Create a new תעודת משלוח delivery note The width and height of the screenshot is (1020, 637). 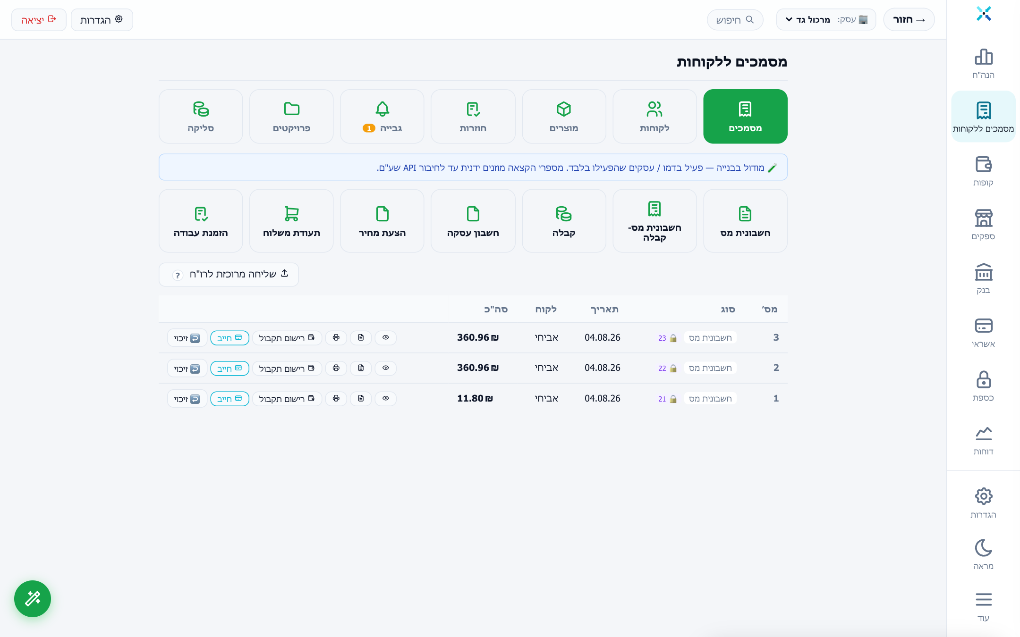tap(291, 221)
